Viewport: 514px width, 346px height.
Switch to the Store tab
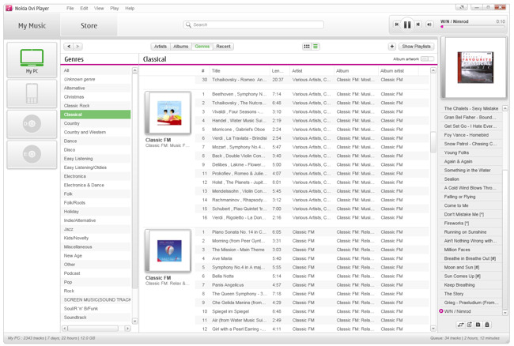click(x=89, y=26)
